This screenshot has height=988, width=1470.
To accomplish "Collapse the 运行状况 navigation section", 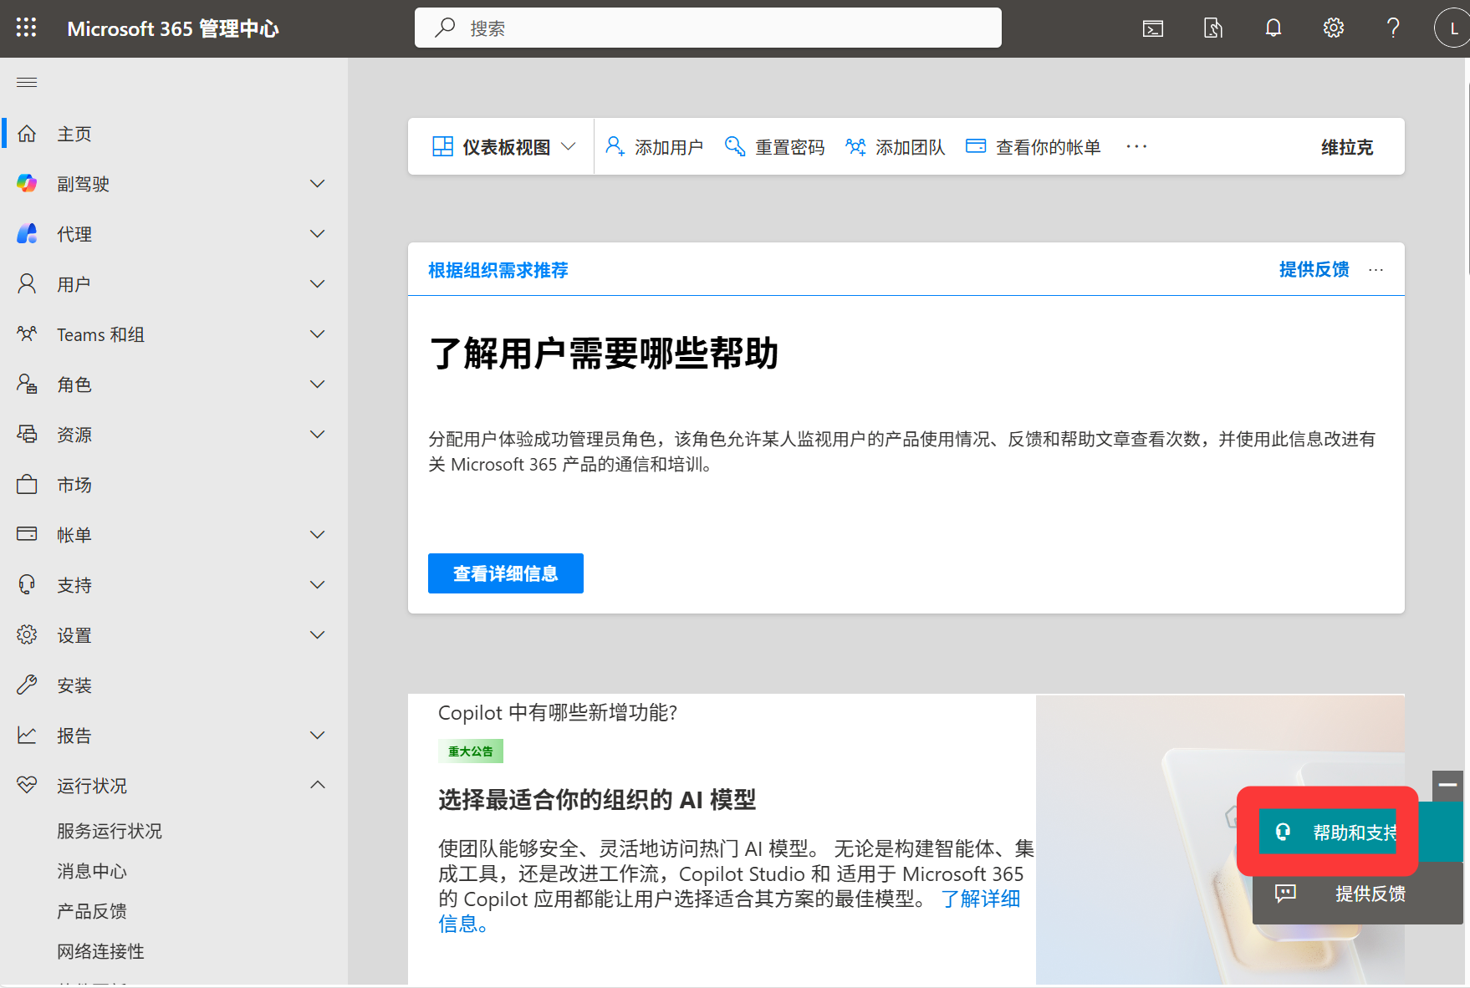I will pos(317,785).
